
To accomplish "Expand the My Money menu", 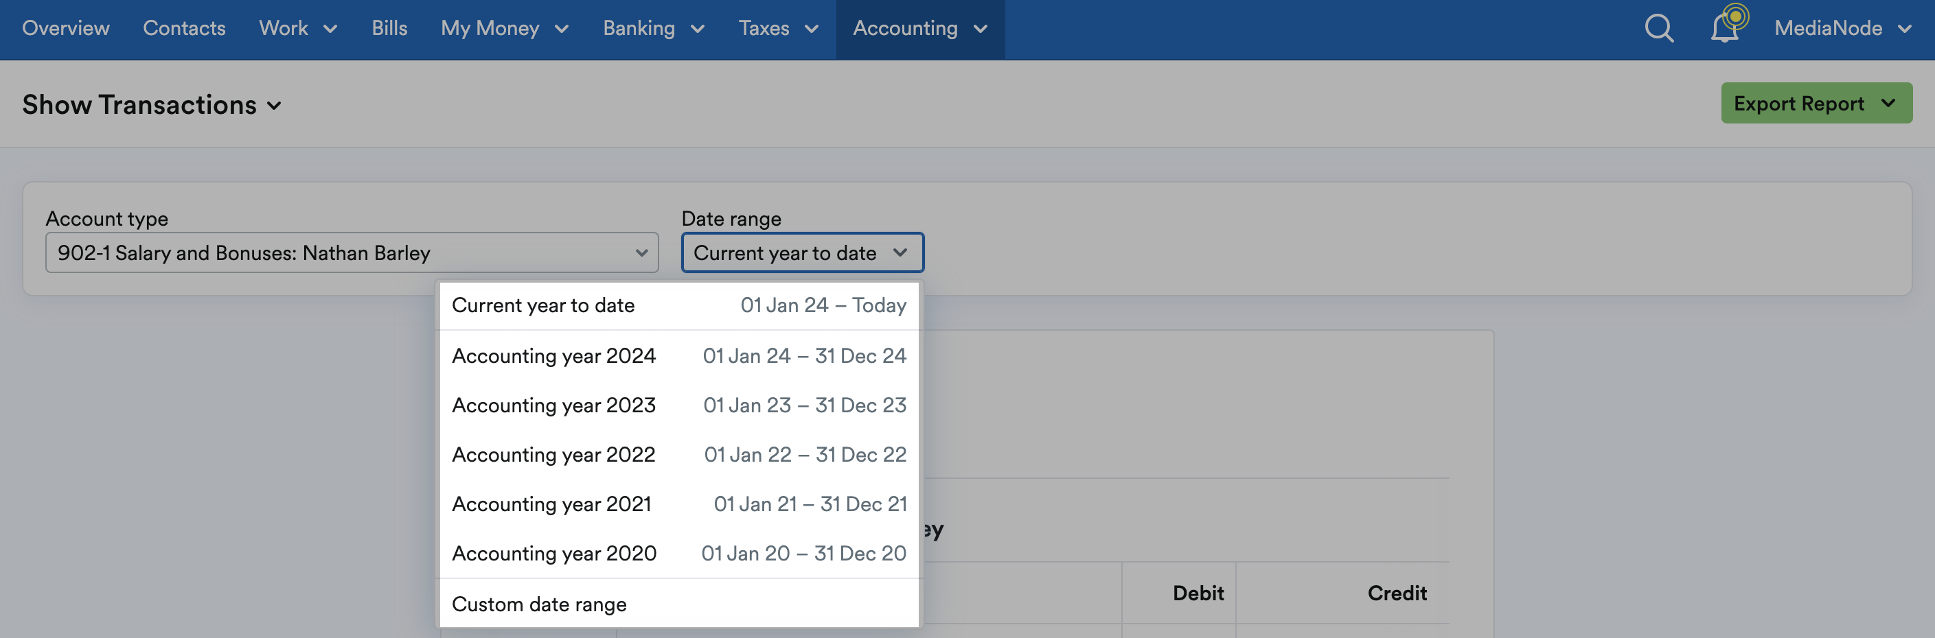I will [x=504, y=29].
